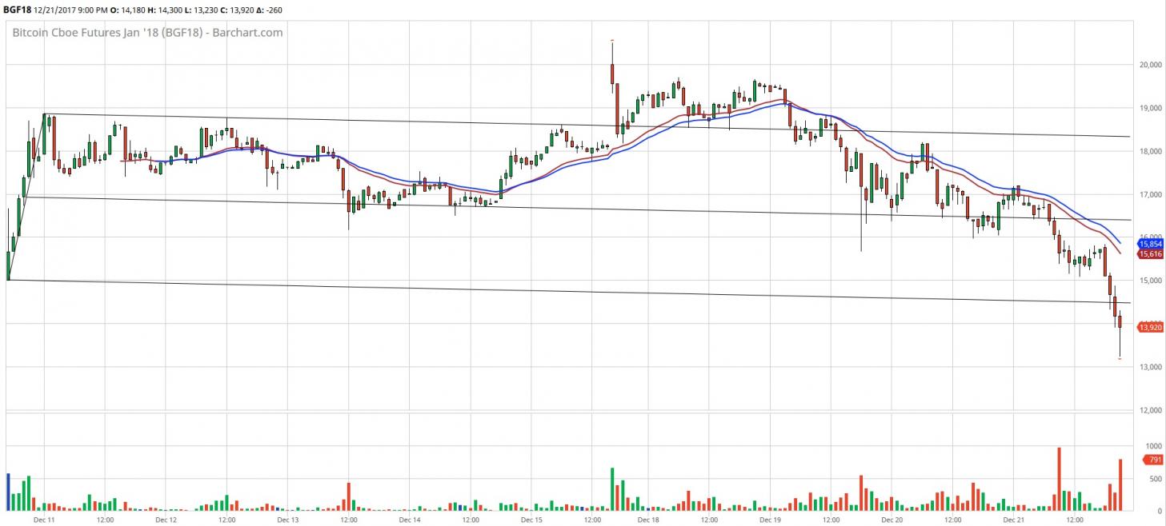
Task: Jump to Dec 18 on the time axis
Action: click(x=649, y=520)
